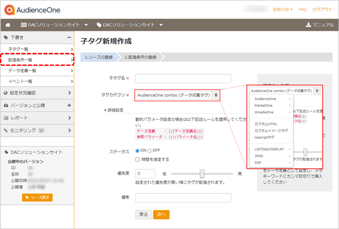Open the タグカテゴリ dropdown
The height and width of the screenshot is (229, 339).
click(x=177, y=95)
